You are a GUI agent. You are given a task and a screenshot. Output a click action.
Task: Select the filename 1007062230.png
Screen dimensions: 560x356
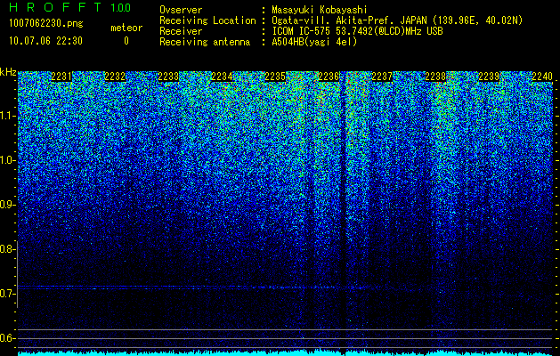46,24
